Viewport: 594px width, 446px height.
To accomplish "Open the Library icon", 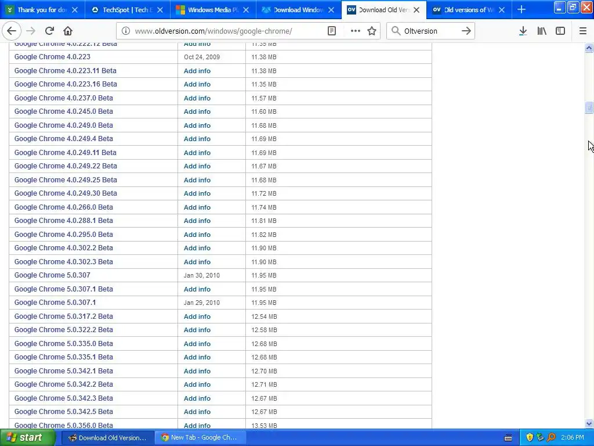I will (x=542, y=31).
